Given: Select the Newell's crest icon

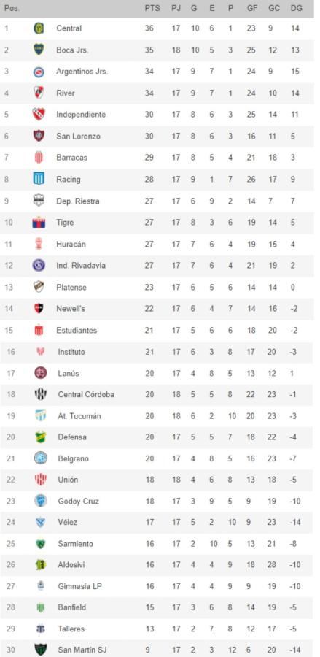Looking at the screenshot, I should click(39, 308).
